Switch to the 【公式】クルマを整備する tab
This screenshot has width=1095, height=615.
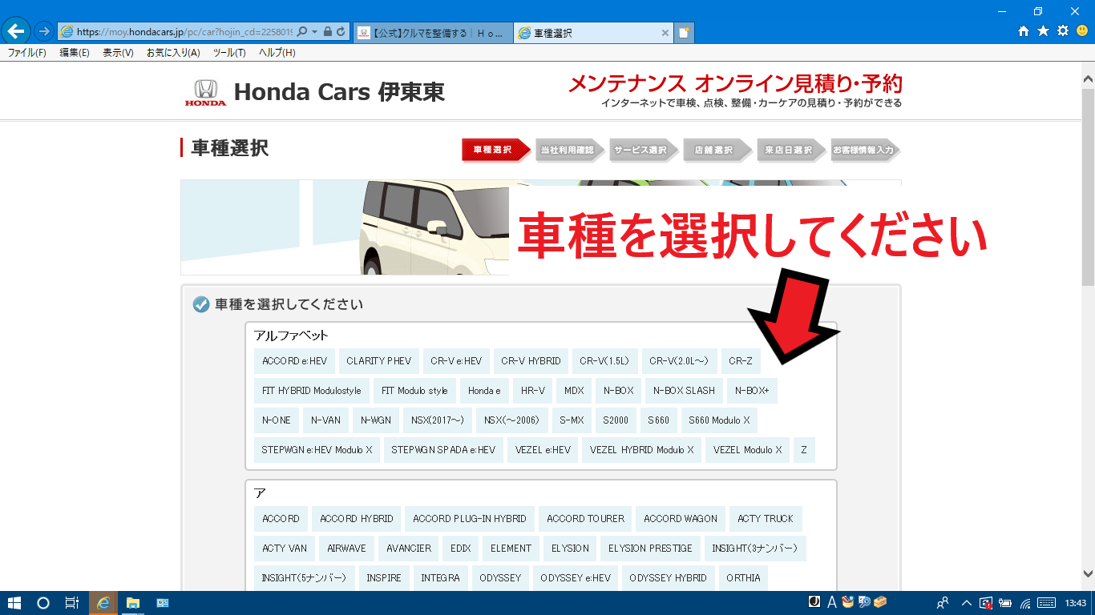433,33
